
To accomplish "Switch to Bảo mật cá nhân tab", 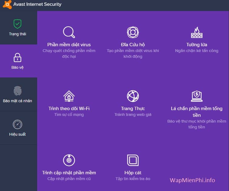I will [19, 95].
